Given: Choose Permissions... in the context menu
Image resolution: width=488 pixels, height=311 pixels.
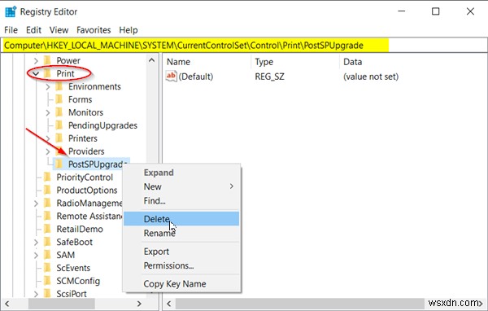Looking at the screenshot, I should click(x=181, y=265).
